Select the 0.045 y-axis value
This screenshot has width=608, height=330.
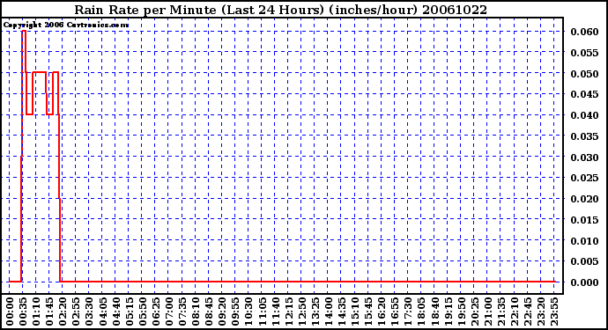pyautogui.click(x=584, y=94)
